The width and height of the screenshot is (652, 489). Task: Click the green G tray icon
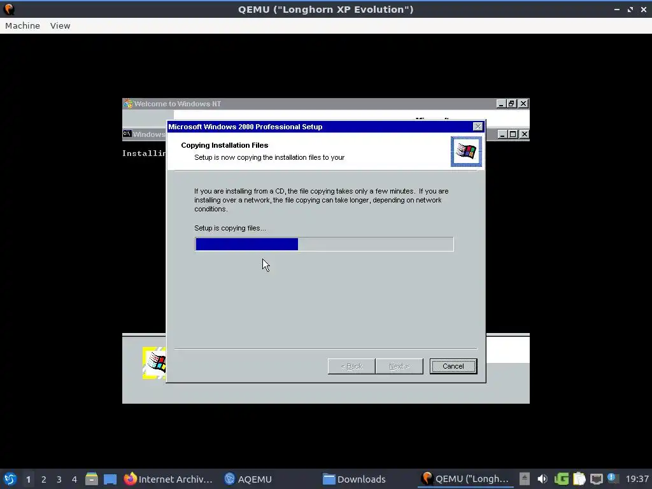(x=562, y=479)
